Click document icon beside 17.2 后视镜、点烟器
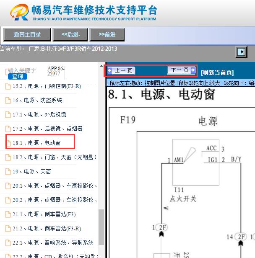Image resolution: width=255 pixels, height=258 pixels. point(8,129)
